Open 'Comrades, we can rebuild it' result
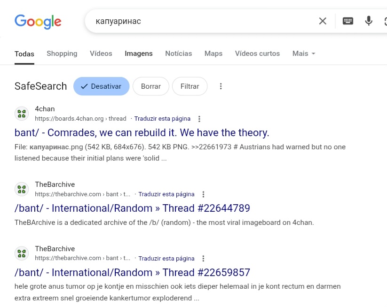The height and width of the screenshot is (307, 387). pyautogui.click(x=142, y=132)
